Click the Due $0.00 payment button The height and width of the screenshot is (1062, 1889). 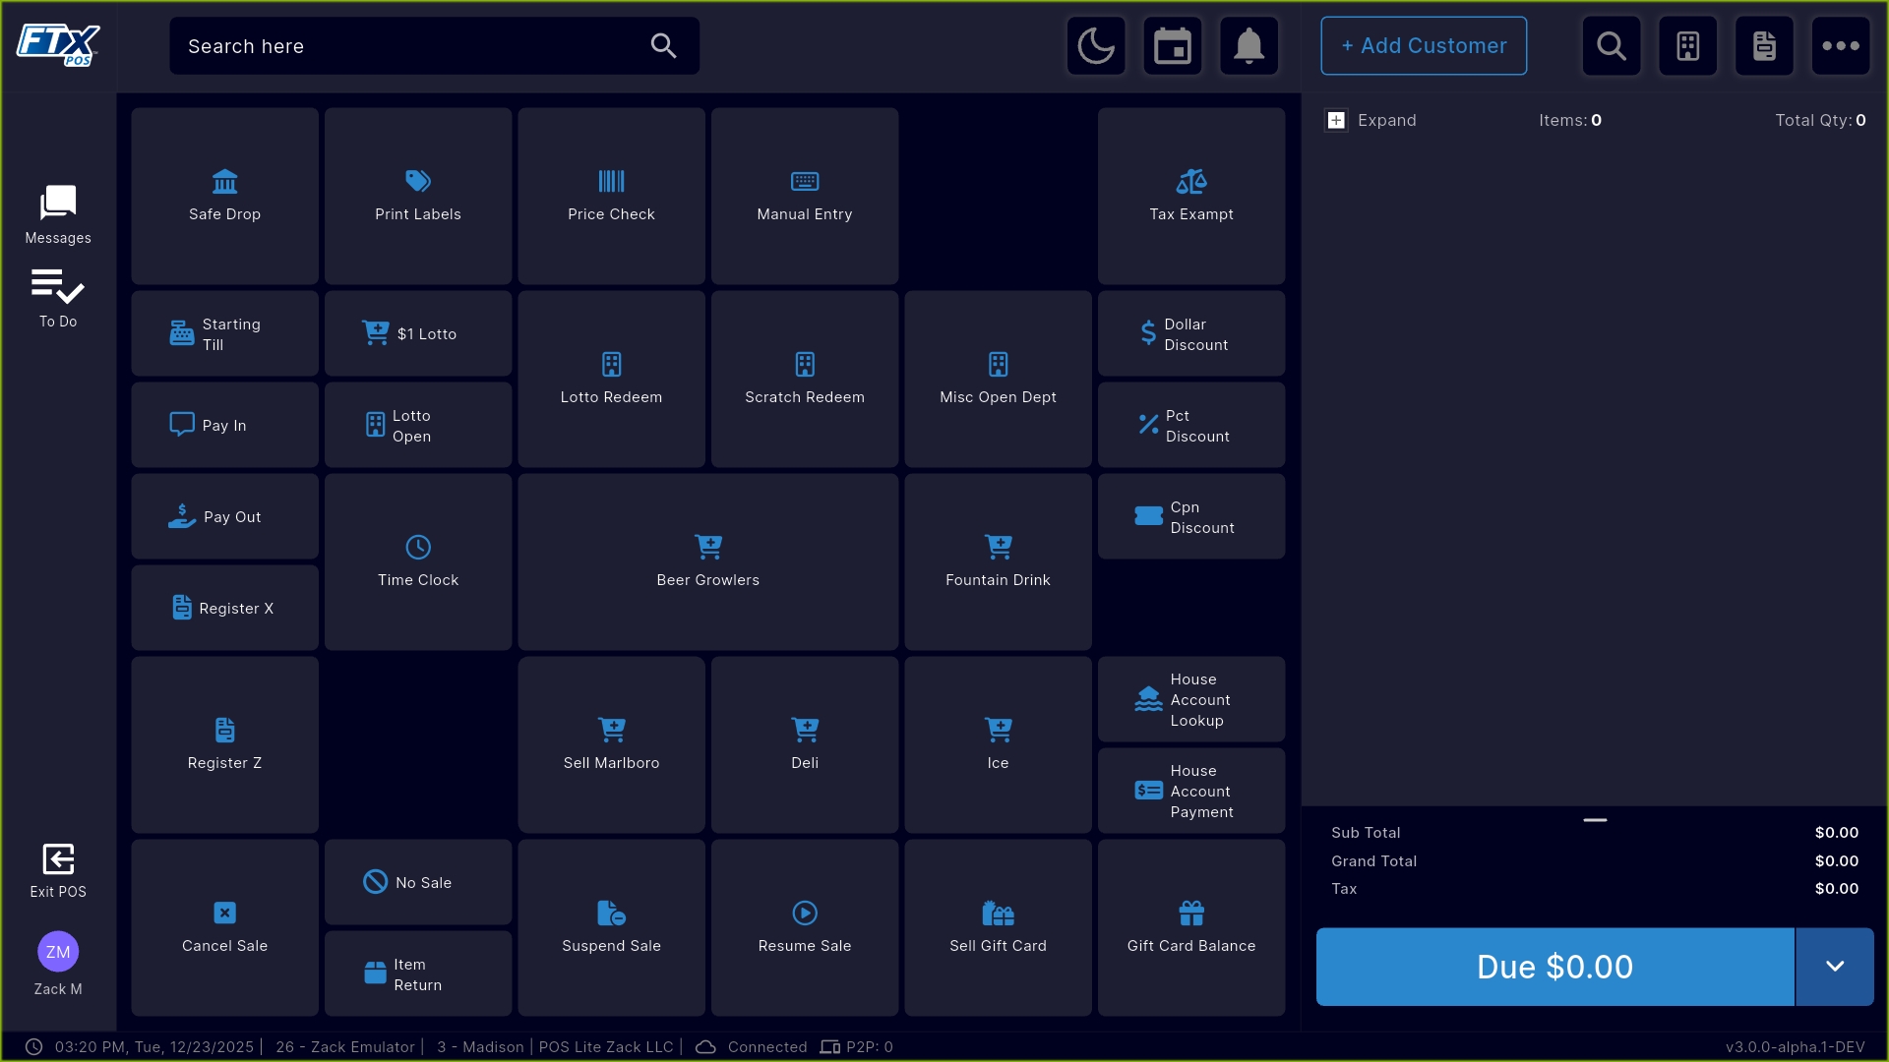pos(1555,967)
